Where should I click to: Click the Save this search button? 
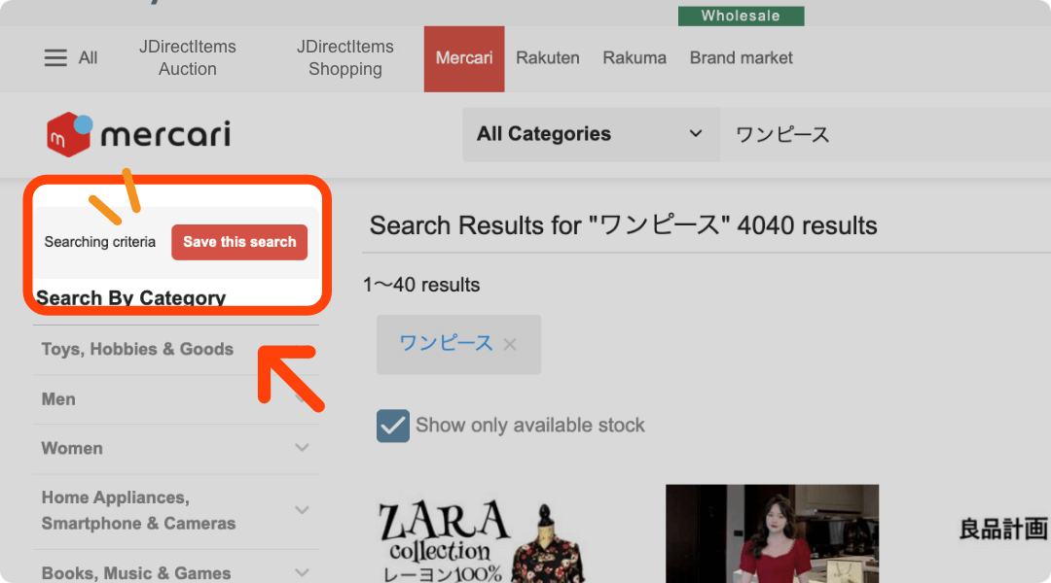click(x=239, y=242)
